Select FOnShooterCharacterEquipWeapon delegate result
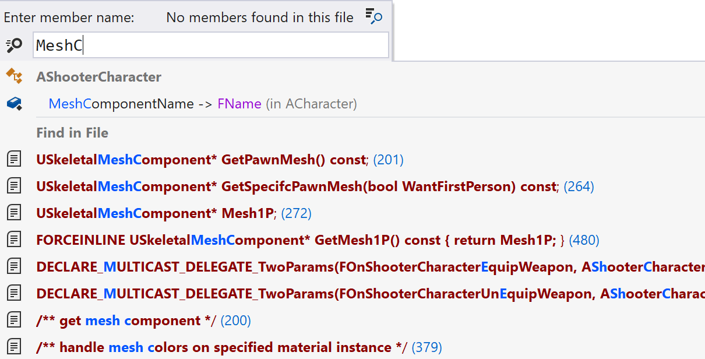 coord(371,267)
